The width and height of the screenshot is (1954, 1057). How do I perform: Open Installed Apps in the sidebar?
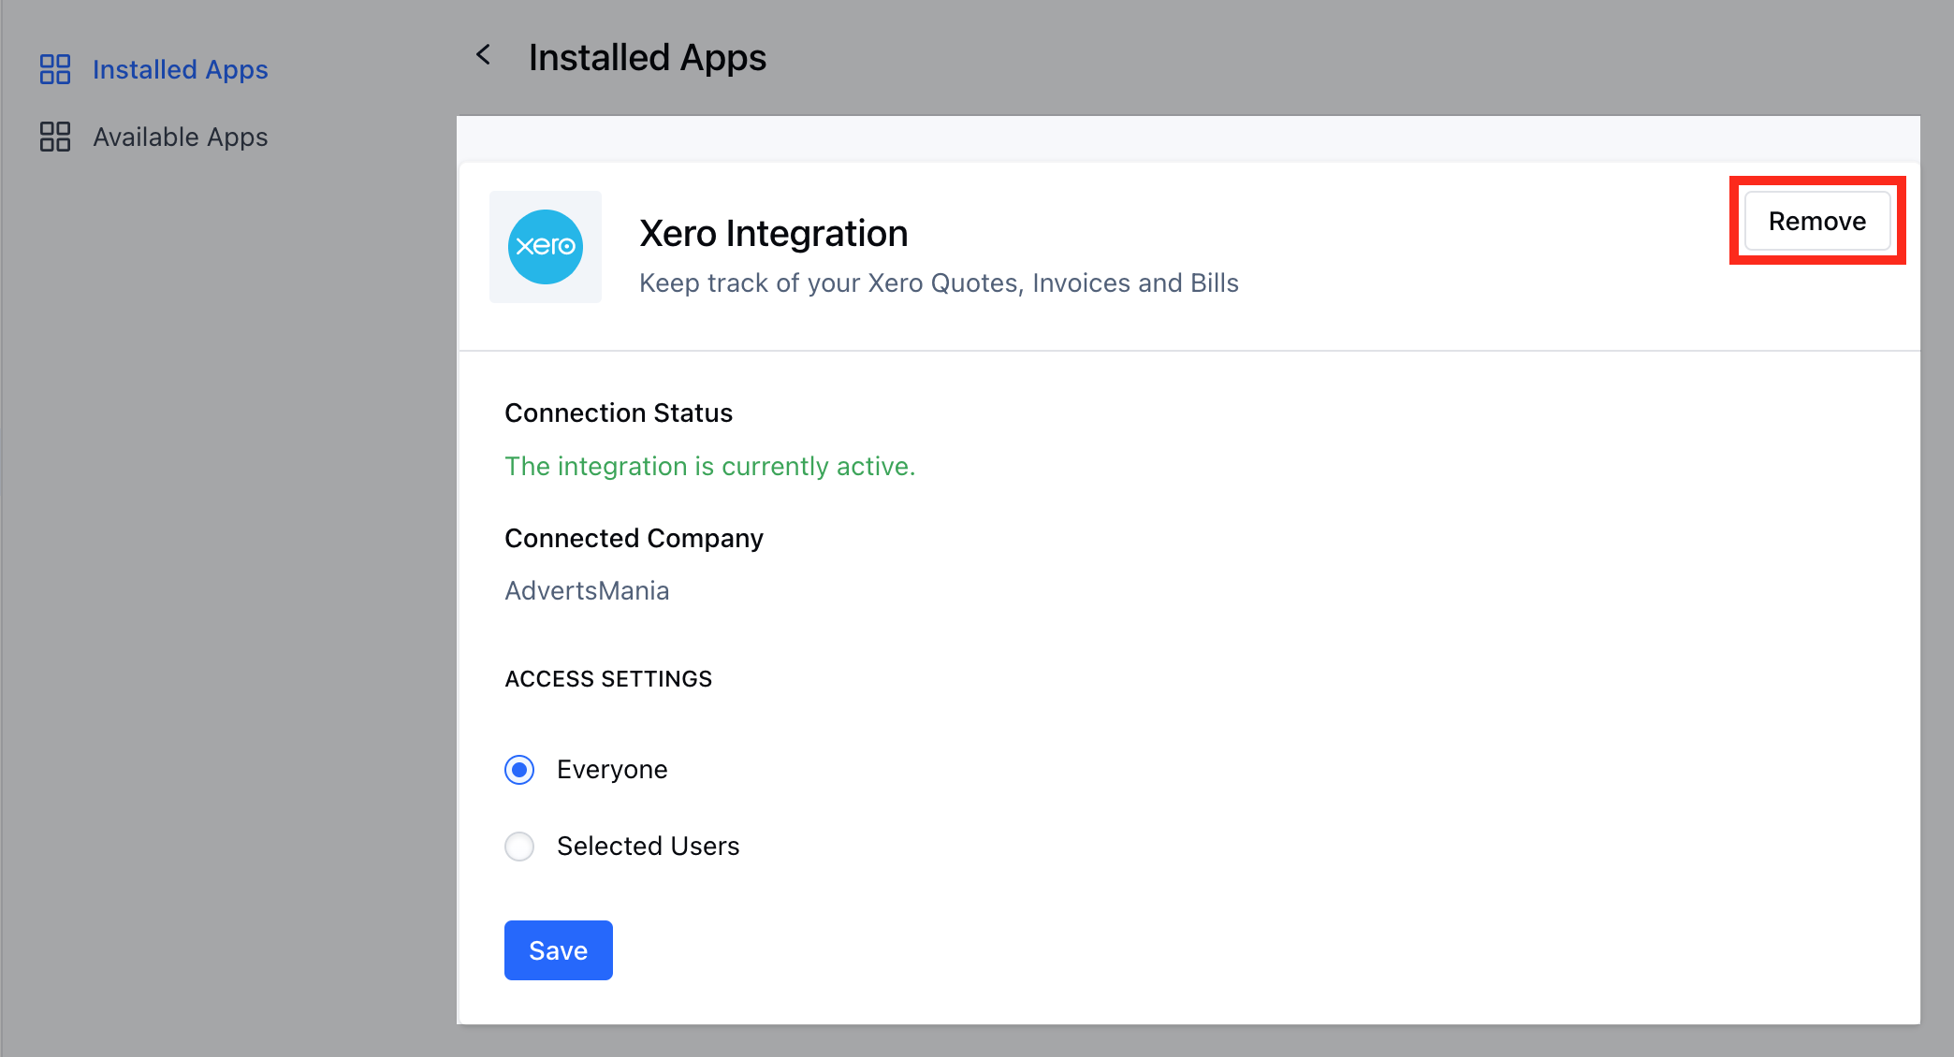[x=181, y=69]
